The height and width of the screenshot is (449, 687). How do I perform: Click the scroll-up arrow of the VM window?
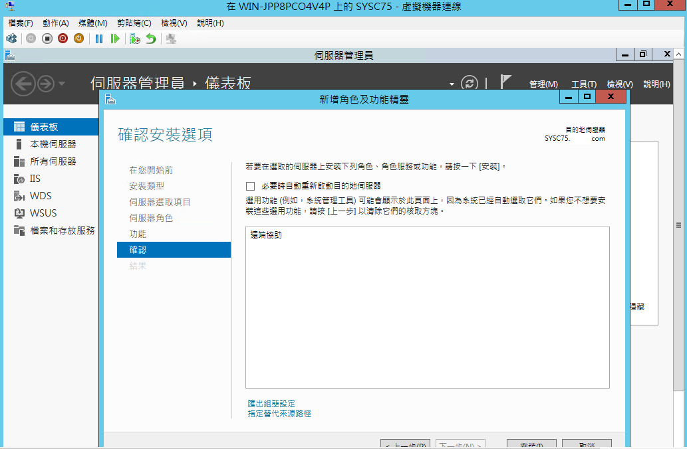click(678, 54)
